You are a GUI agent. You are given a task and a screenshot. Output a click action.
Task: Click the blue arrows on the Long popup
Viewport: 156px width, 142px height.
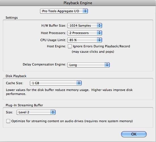107,65
